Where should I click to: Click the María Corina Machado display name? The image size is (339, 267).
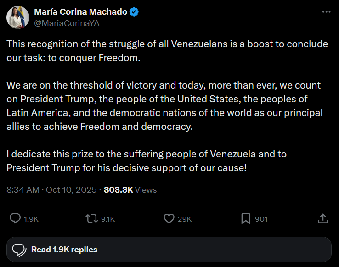(81, 12)
